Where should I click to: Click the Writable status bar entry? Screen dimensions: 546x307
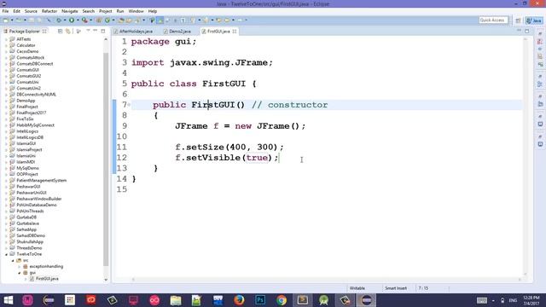(x=357, y=288)
